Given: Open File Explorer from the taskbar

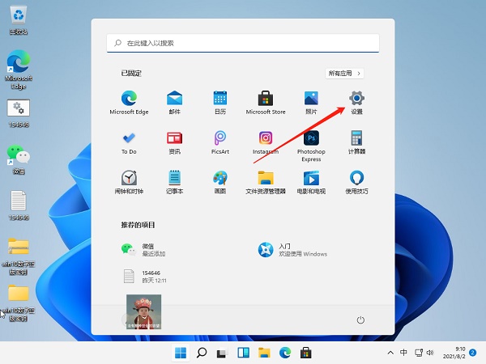Looking at the screenshot, I should [x=264, y=353].
